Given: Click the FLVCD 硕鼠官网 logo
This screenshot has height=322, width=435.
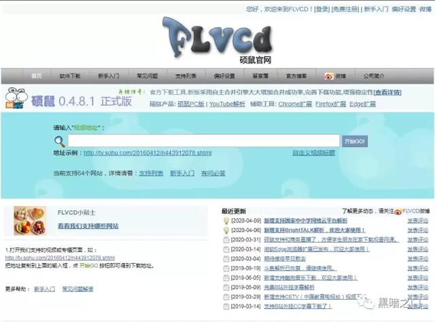Looking at the screenshot, I should point(218,41).
